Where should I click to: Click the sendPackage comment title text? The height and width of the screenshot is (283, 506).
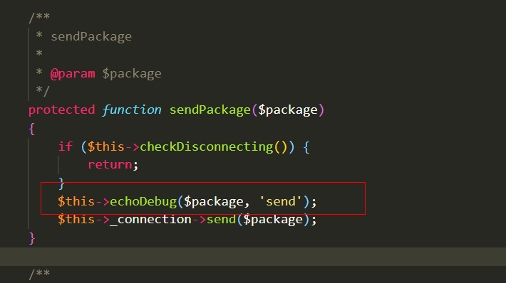coord(91,37)
